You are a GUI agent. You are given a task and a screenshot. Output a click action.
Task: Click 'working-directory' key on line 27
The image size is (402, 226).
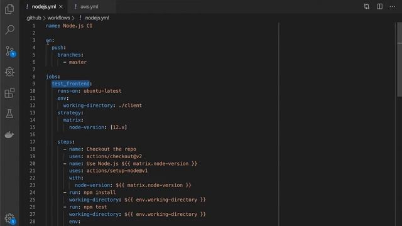point(94,214)
